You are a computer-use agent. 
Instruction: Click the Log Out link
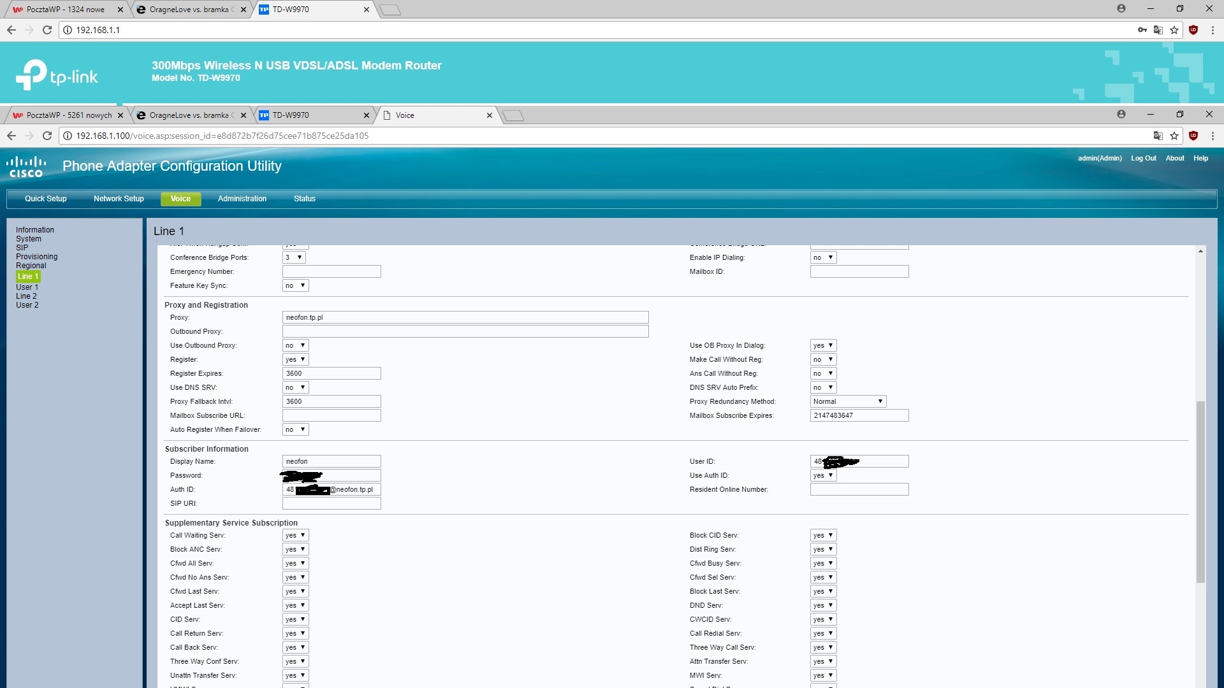[x=1144, y=158]
